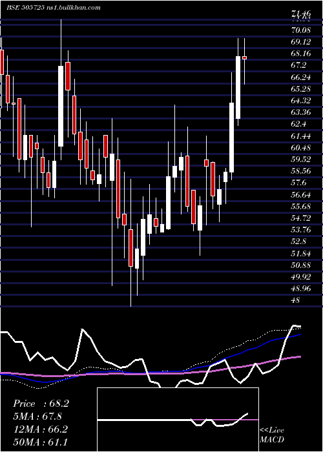Click the 54.72 price axis label
Screen dimensions: 323x452
coord(301,218)
